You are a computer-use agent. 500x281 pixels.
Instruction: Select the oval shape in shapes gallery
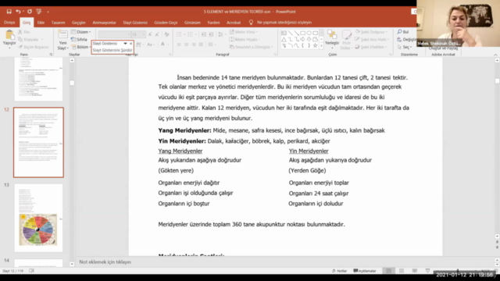pos(309,33)
